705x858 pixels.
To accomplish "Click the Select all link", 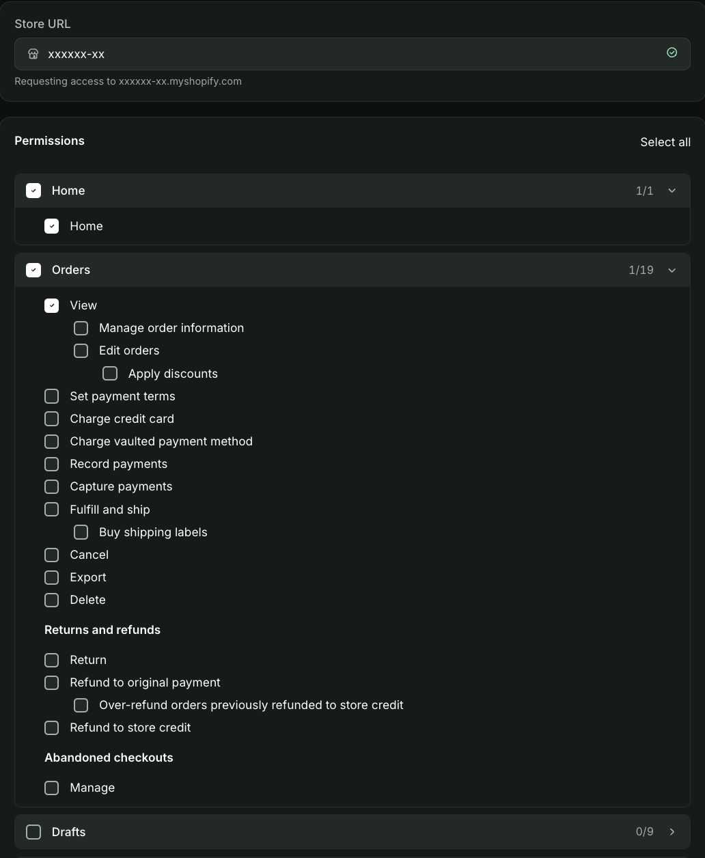I will 665,142.
